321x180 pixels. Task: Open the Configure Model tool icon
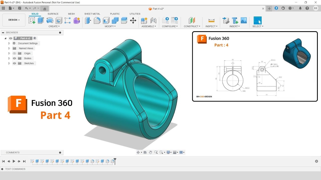point(166,20)
